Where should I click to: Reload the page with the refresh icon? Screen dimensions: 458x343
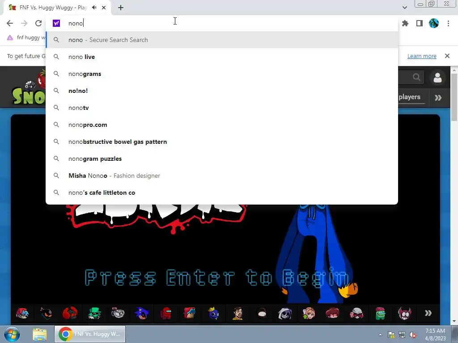tap(38, 23)
